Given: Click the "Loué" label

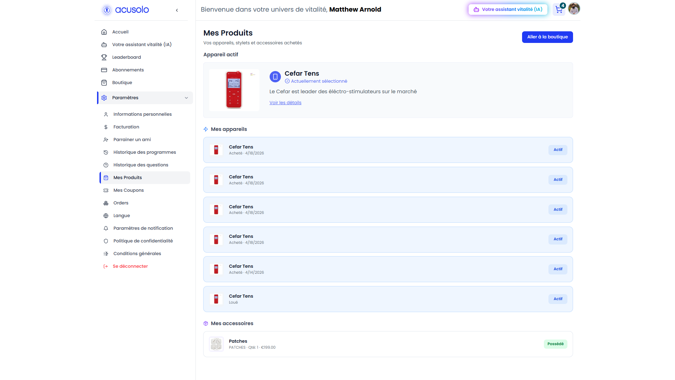Looking at the screenshot, I should 233,303.
